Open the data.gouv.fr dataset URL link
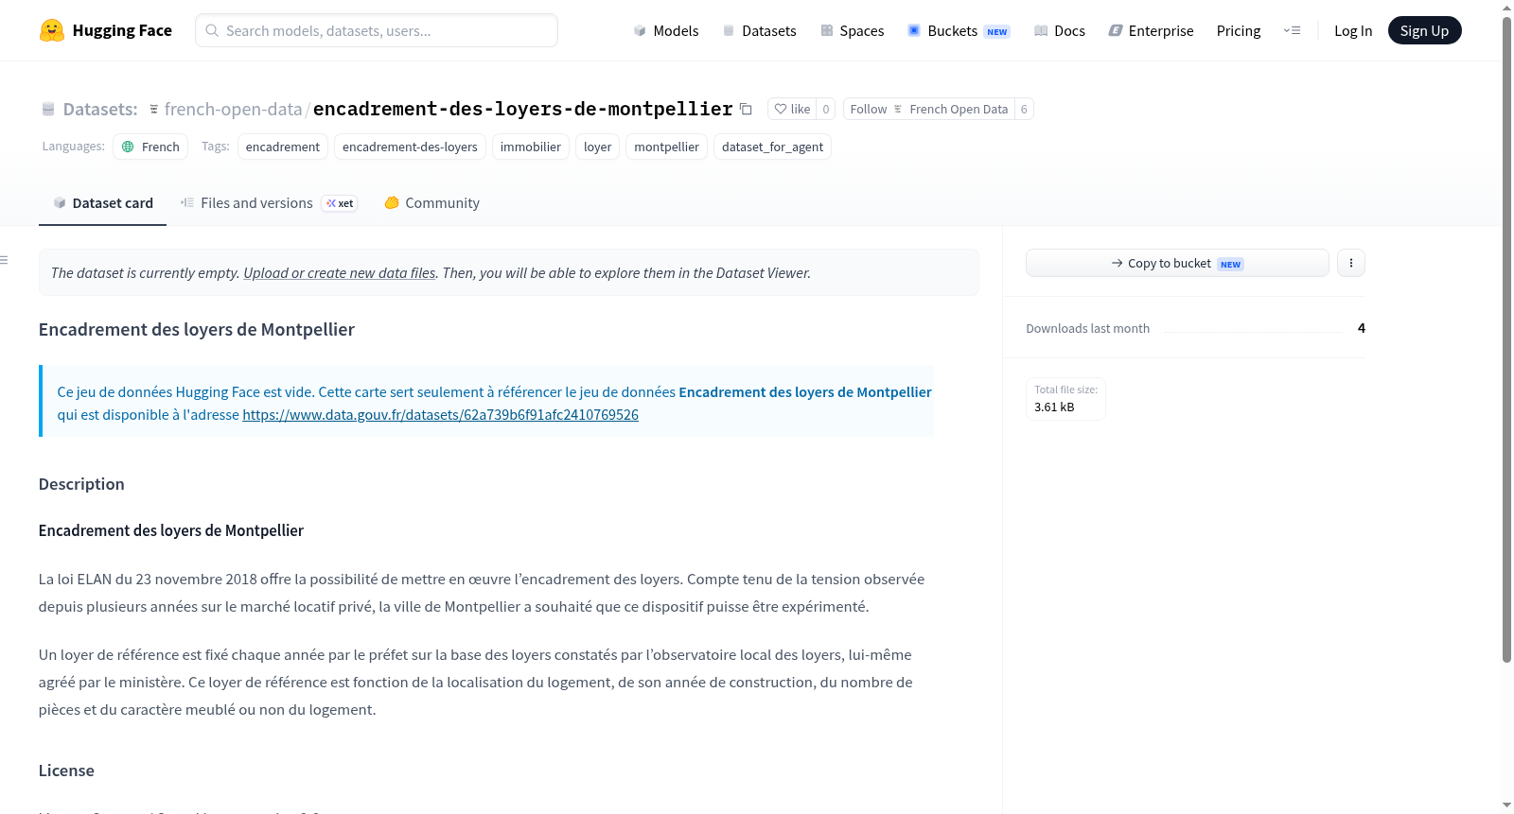 tap(440, 415)
